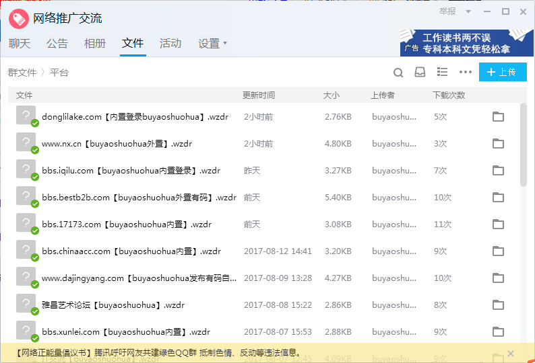The image size is (535, 363).
Task: Open folder icon for bbs.iqilu.com file
Action: [x=498, y=171]
